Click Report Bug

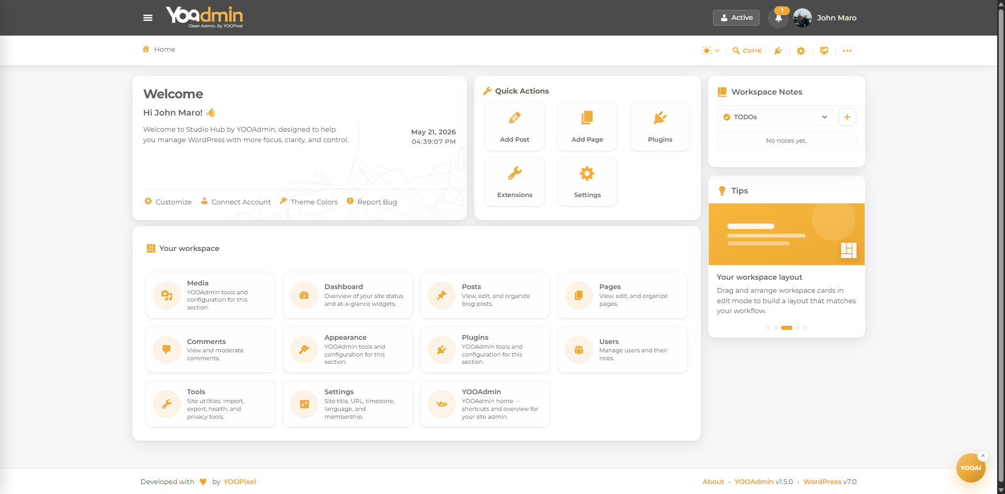point(372,202)
